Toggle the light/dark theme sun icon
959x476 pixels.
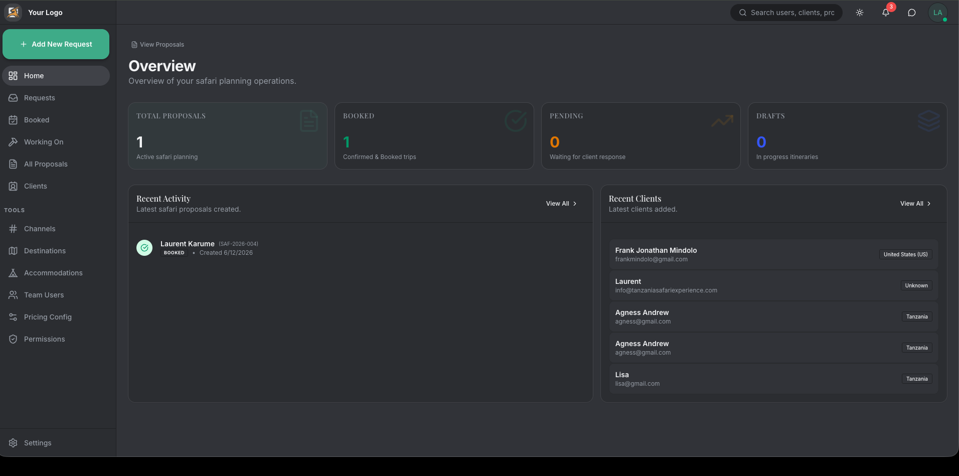point(860,13)
